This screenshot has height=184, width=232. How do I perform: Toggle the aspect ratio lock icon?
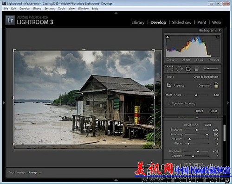tap(216, 85)
